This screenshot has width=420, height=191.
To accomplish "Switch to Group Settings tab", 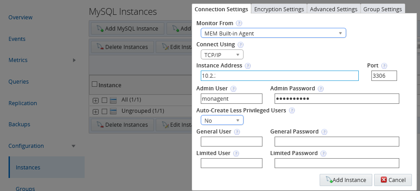I will (383, 9).
